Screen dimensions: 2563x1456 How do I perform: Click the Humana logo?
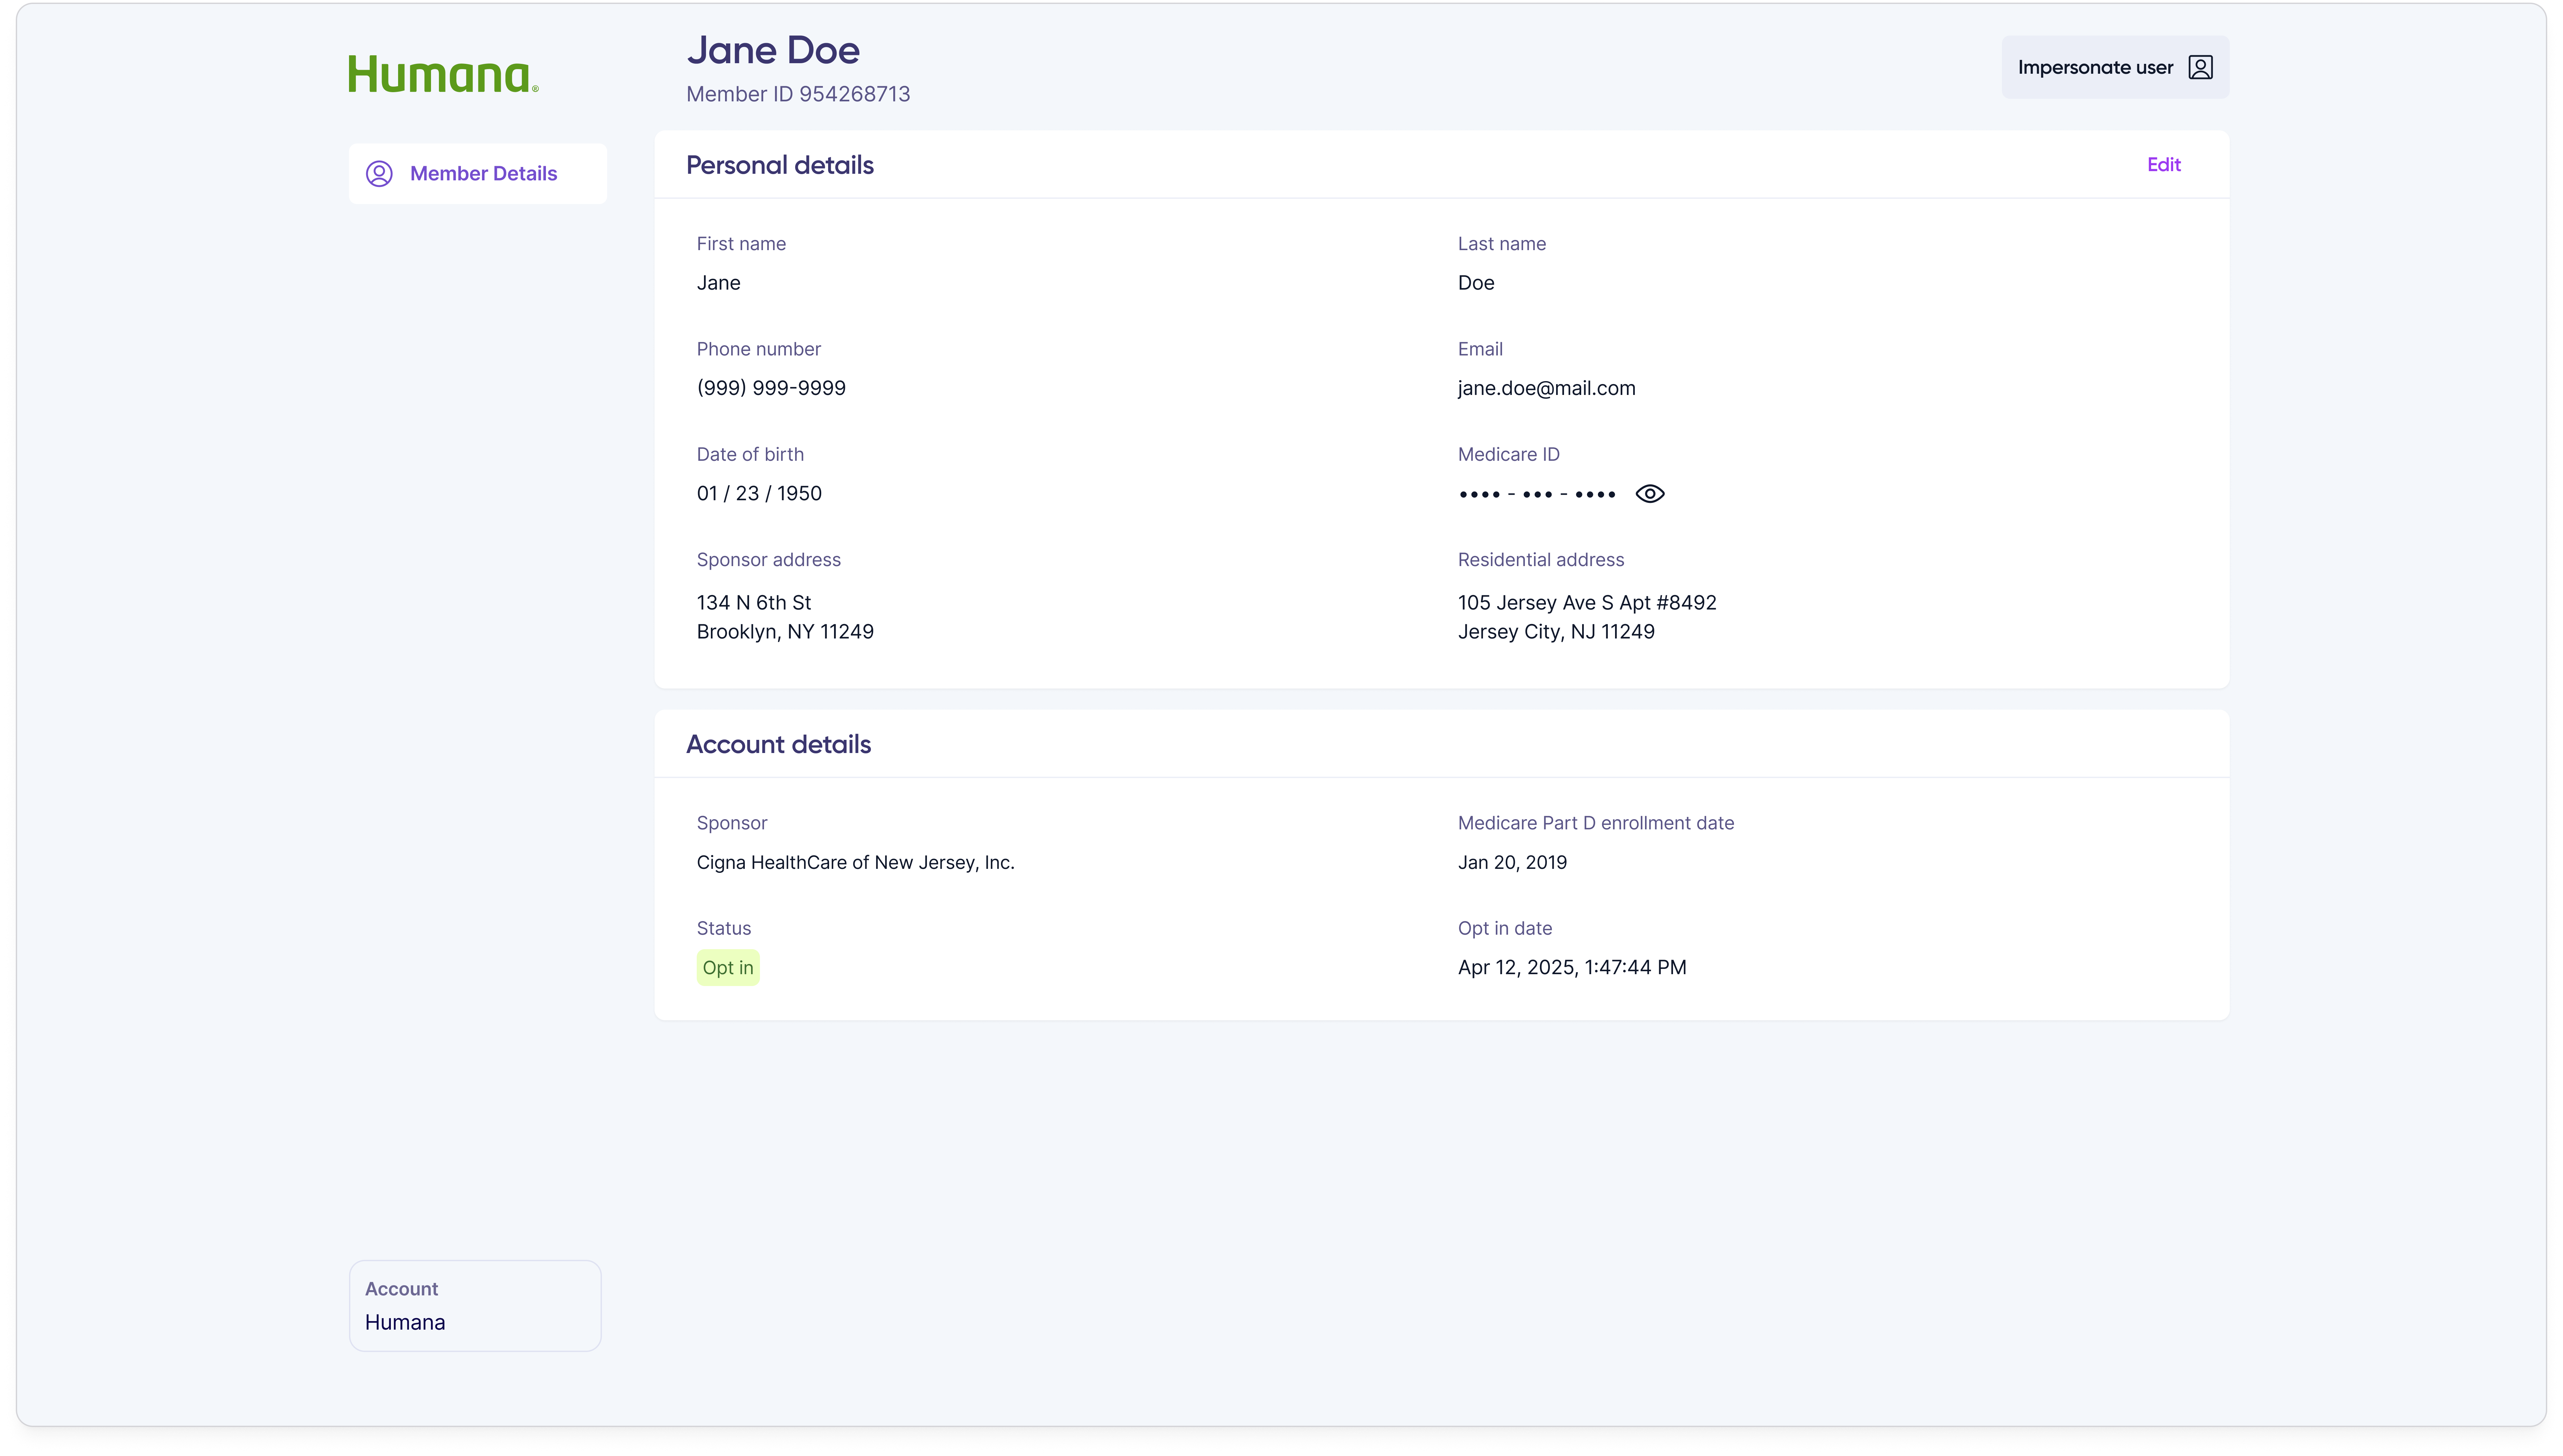pyautogui.click(x=443, y=73)
